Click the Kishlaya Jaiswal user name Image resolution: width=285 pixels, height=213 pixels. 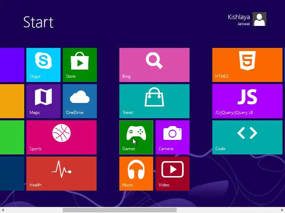click(239, 20)
